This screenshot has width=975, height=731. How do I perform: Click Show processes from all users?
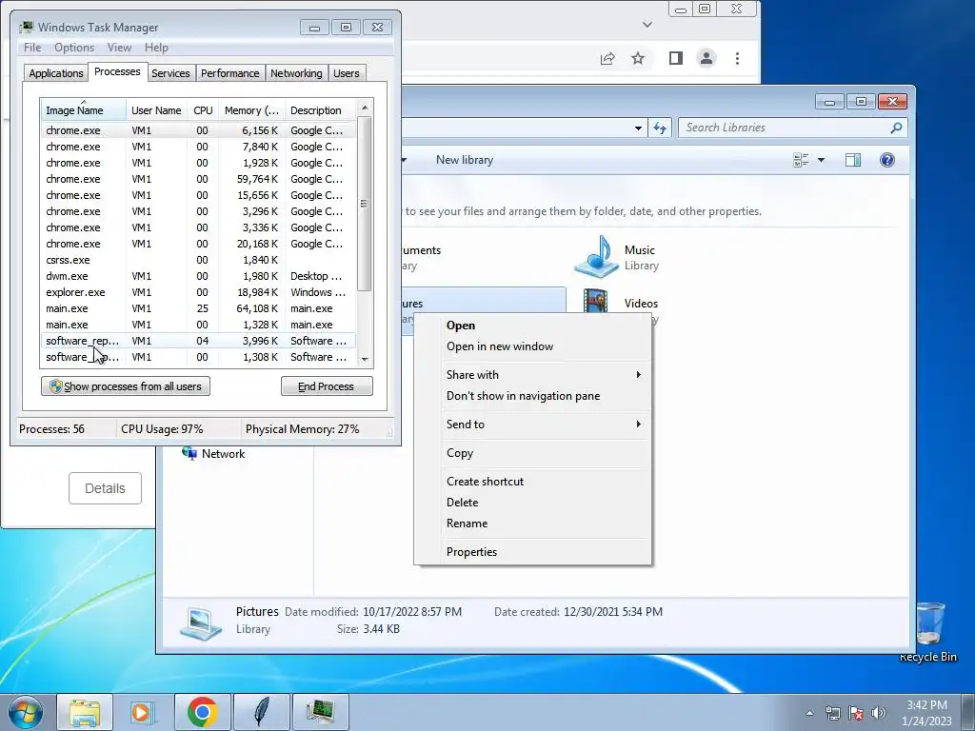click(126, 386)
